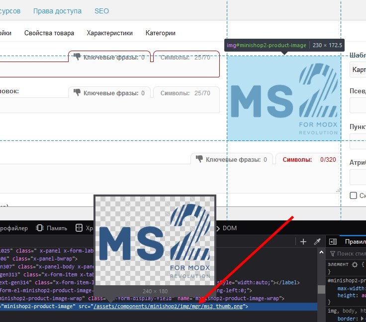Go to the Категории tab
Image resolution: width=366 pixels, height=322 pixels.
(160, 33)
